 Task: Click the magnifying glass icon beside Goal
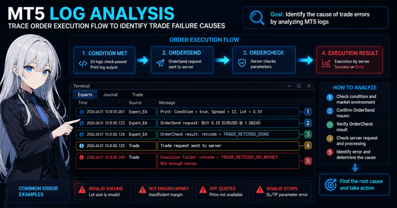(x=257, y=18)
